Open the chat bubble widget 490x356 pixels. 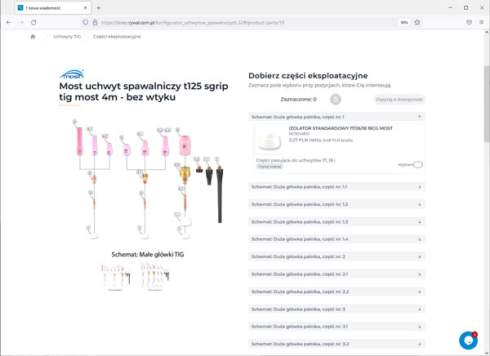point(468,340)
